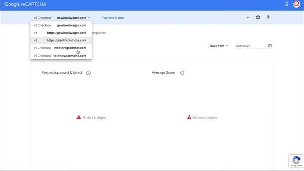
Task: Open the account profile avatar
Action: click(296, 4)
